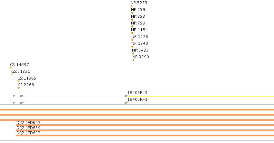This screenshot has height=143, width=274.
Task: Click yellow-green line of transcript 18405R-3
Action: 201,96
